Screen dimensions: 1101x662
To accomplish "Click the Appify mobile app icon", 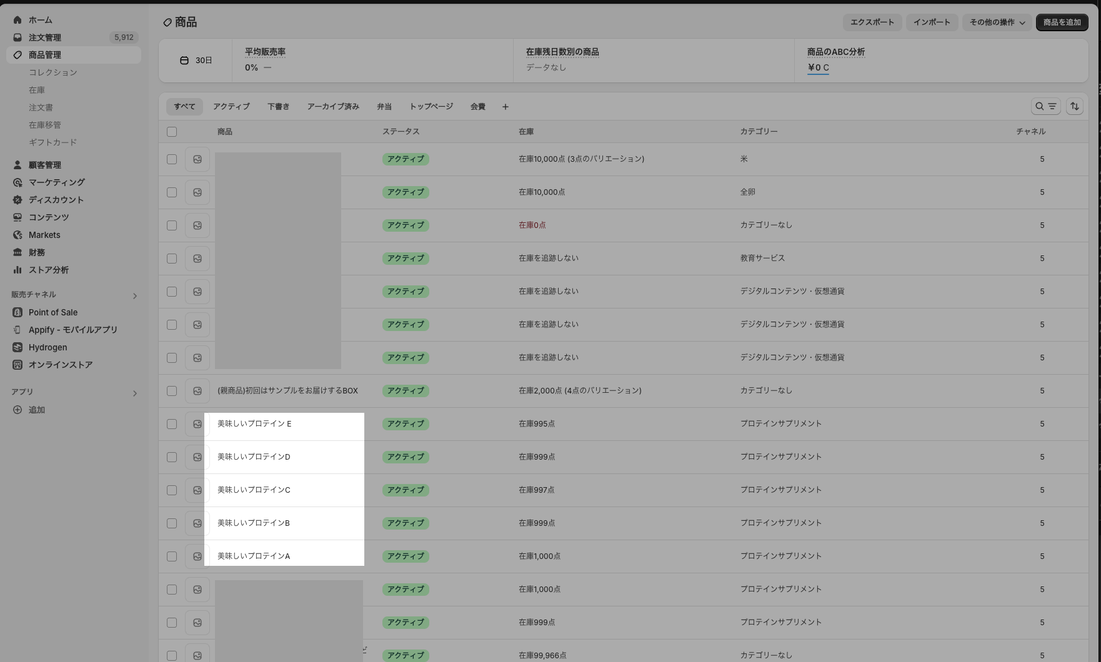I will (17, 330).
